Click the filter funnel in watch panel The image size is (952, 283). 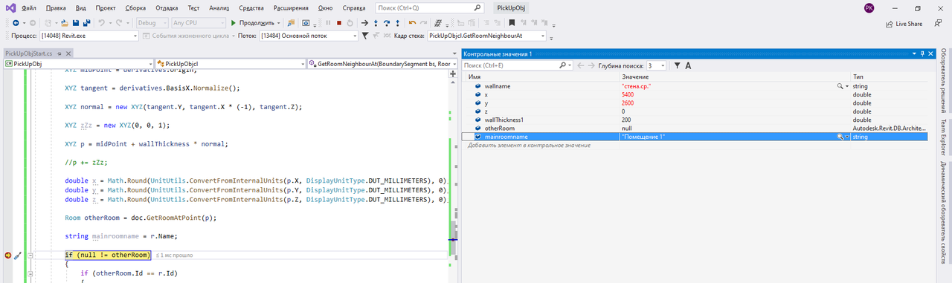click(678, 65)
